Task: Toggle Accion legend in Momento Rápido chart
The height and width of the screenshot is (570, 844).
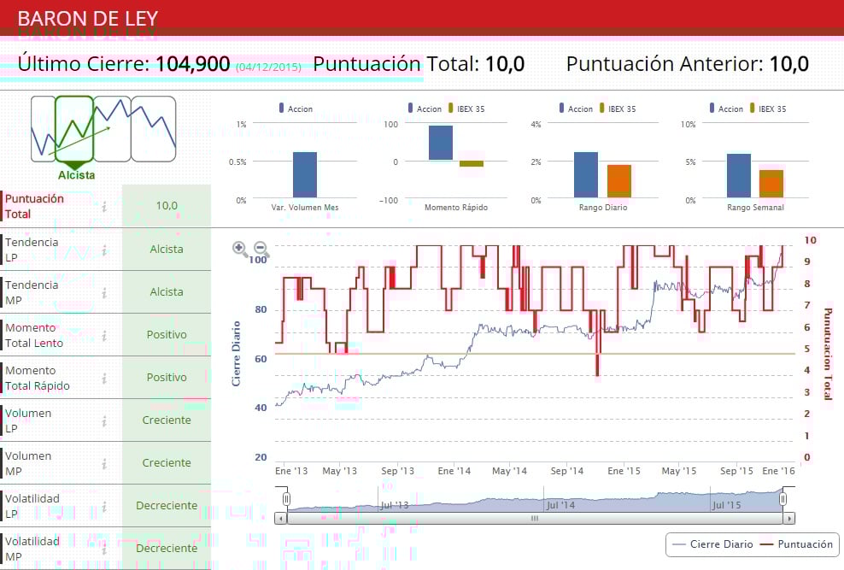Action: click(x=425, y=109)
